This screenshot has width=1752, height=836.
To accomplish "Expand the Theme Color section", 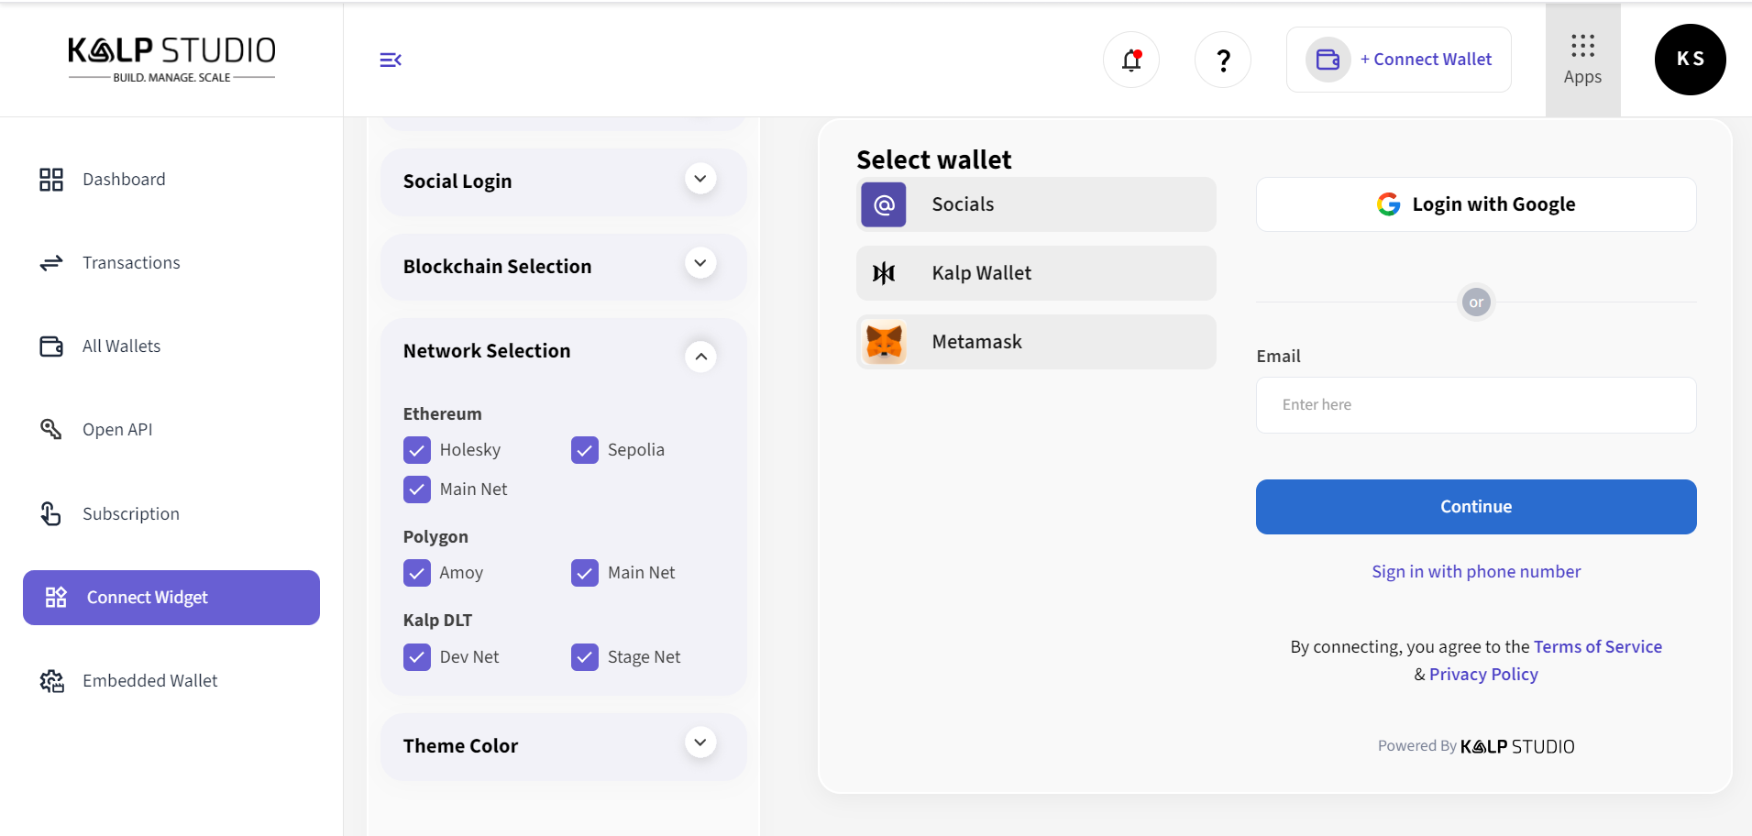I will pos(700,743).
